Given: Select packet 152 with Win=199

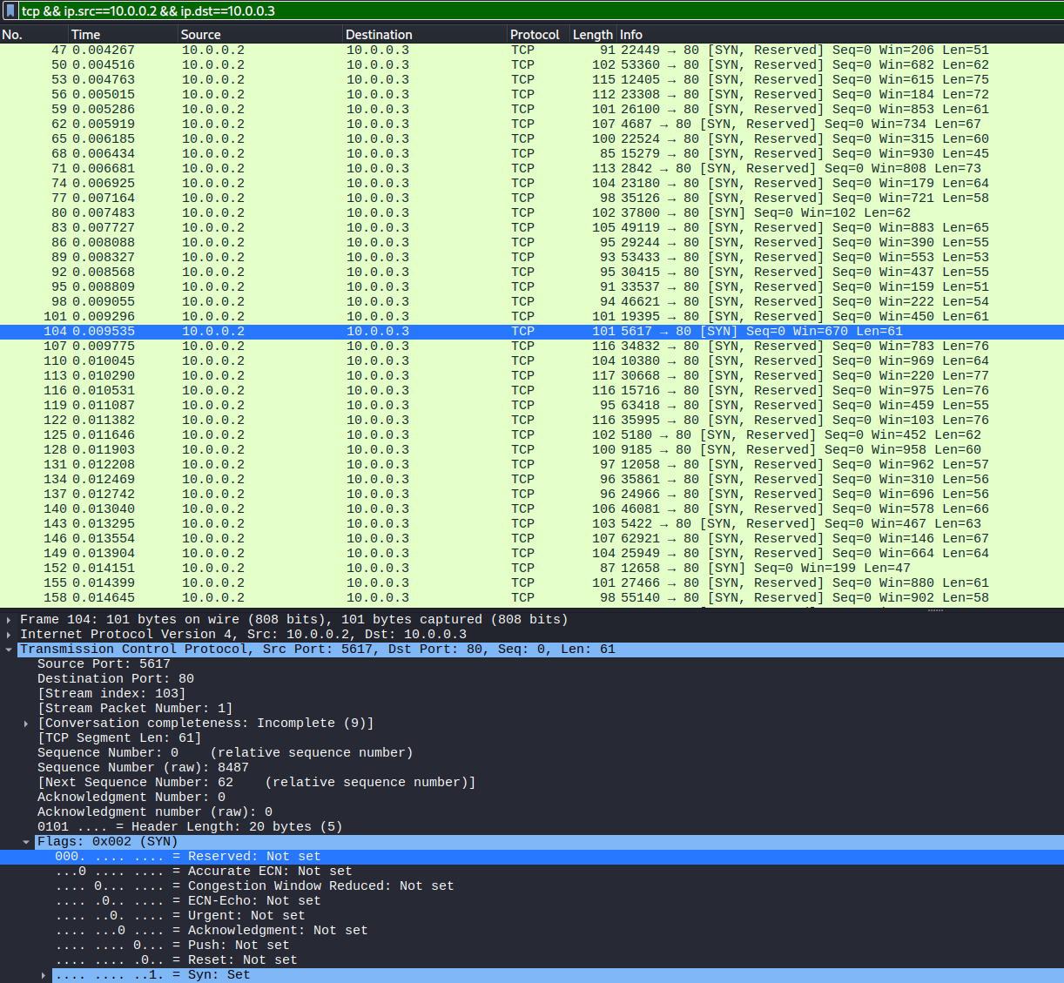Looking at the screenshot, I should [x=348, y=569].
